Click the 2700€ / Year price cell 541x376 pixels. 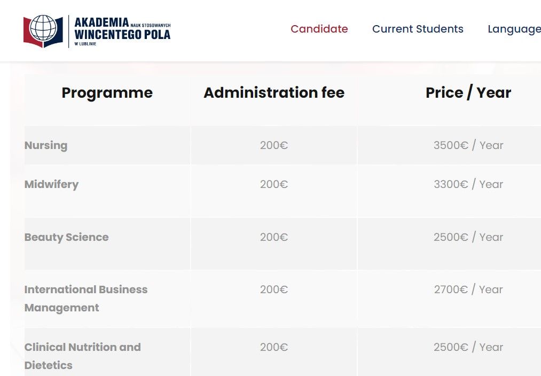[x=468, y=289]
